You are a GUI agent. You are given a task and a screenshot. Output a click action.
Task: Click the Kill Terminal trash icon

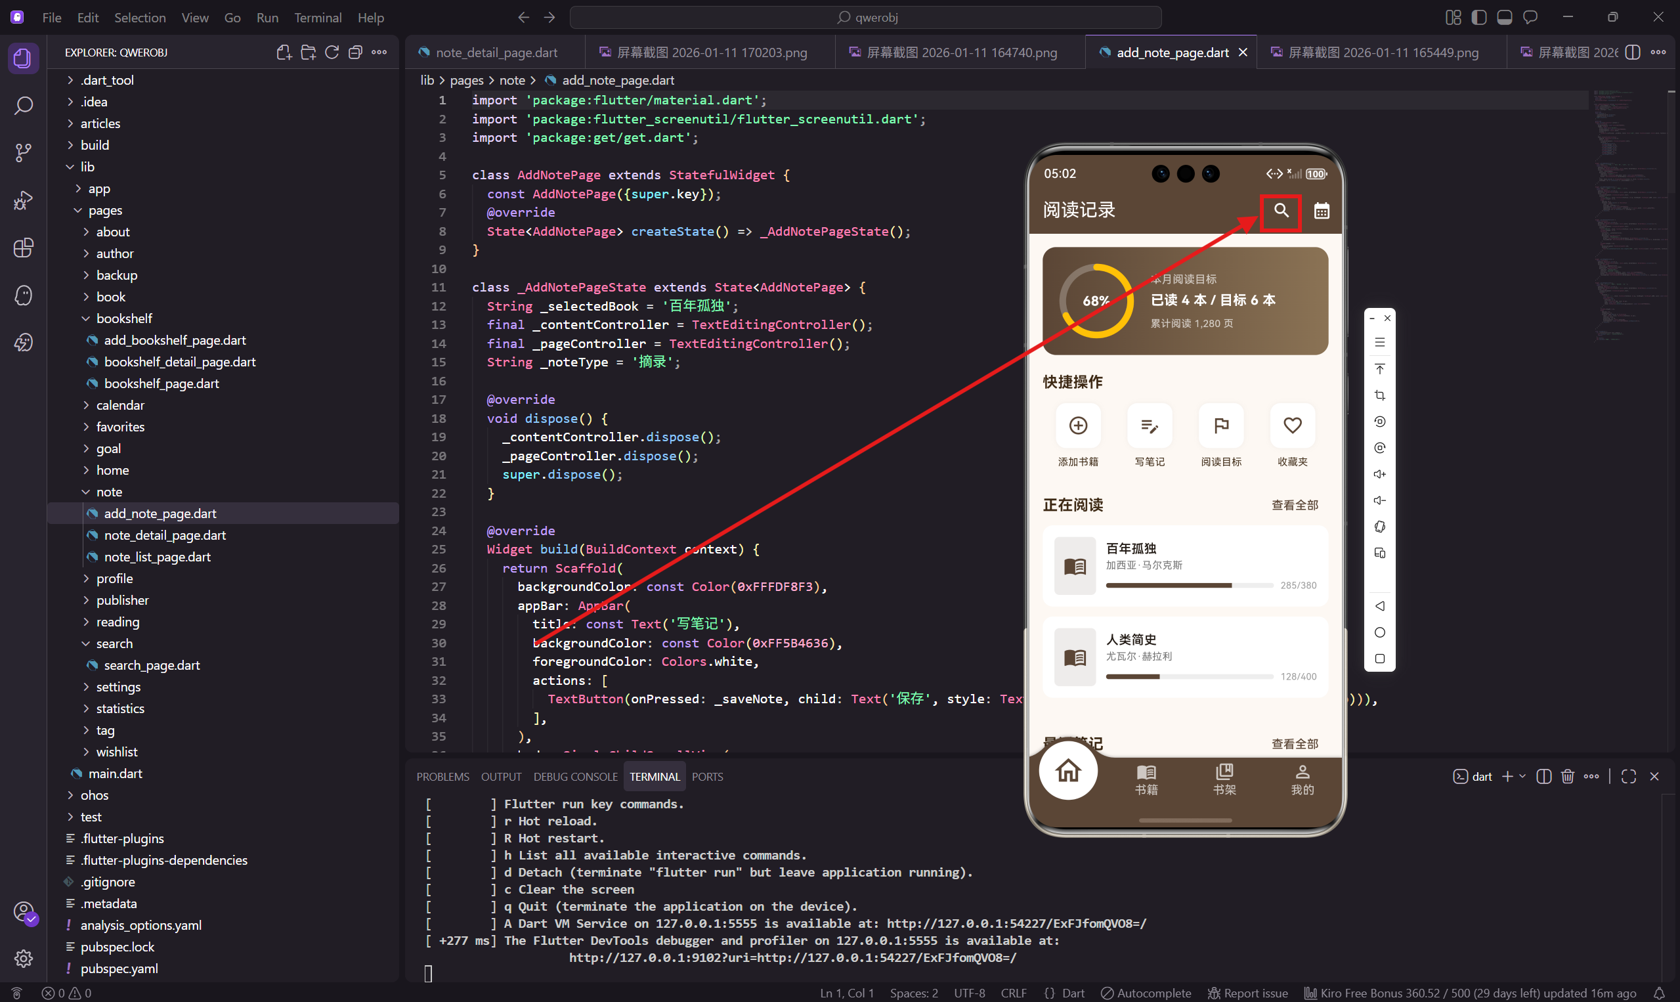(1567, 777)
